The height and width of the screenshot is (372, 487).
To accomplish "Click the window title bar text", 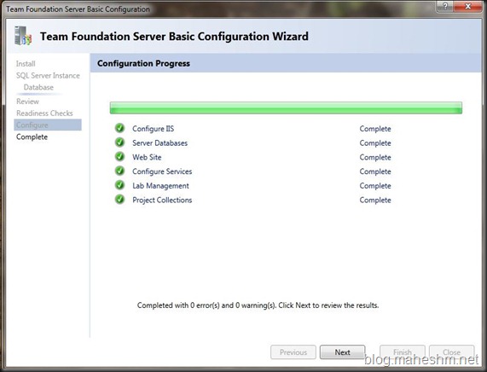I will tap(78, 9).
